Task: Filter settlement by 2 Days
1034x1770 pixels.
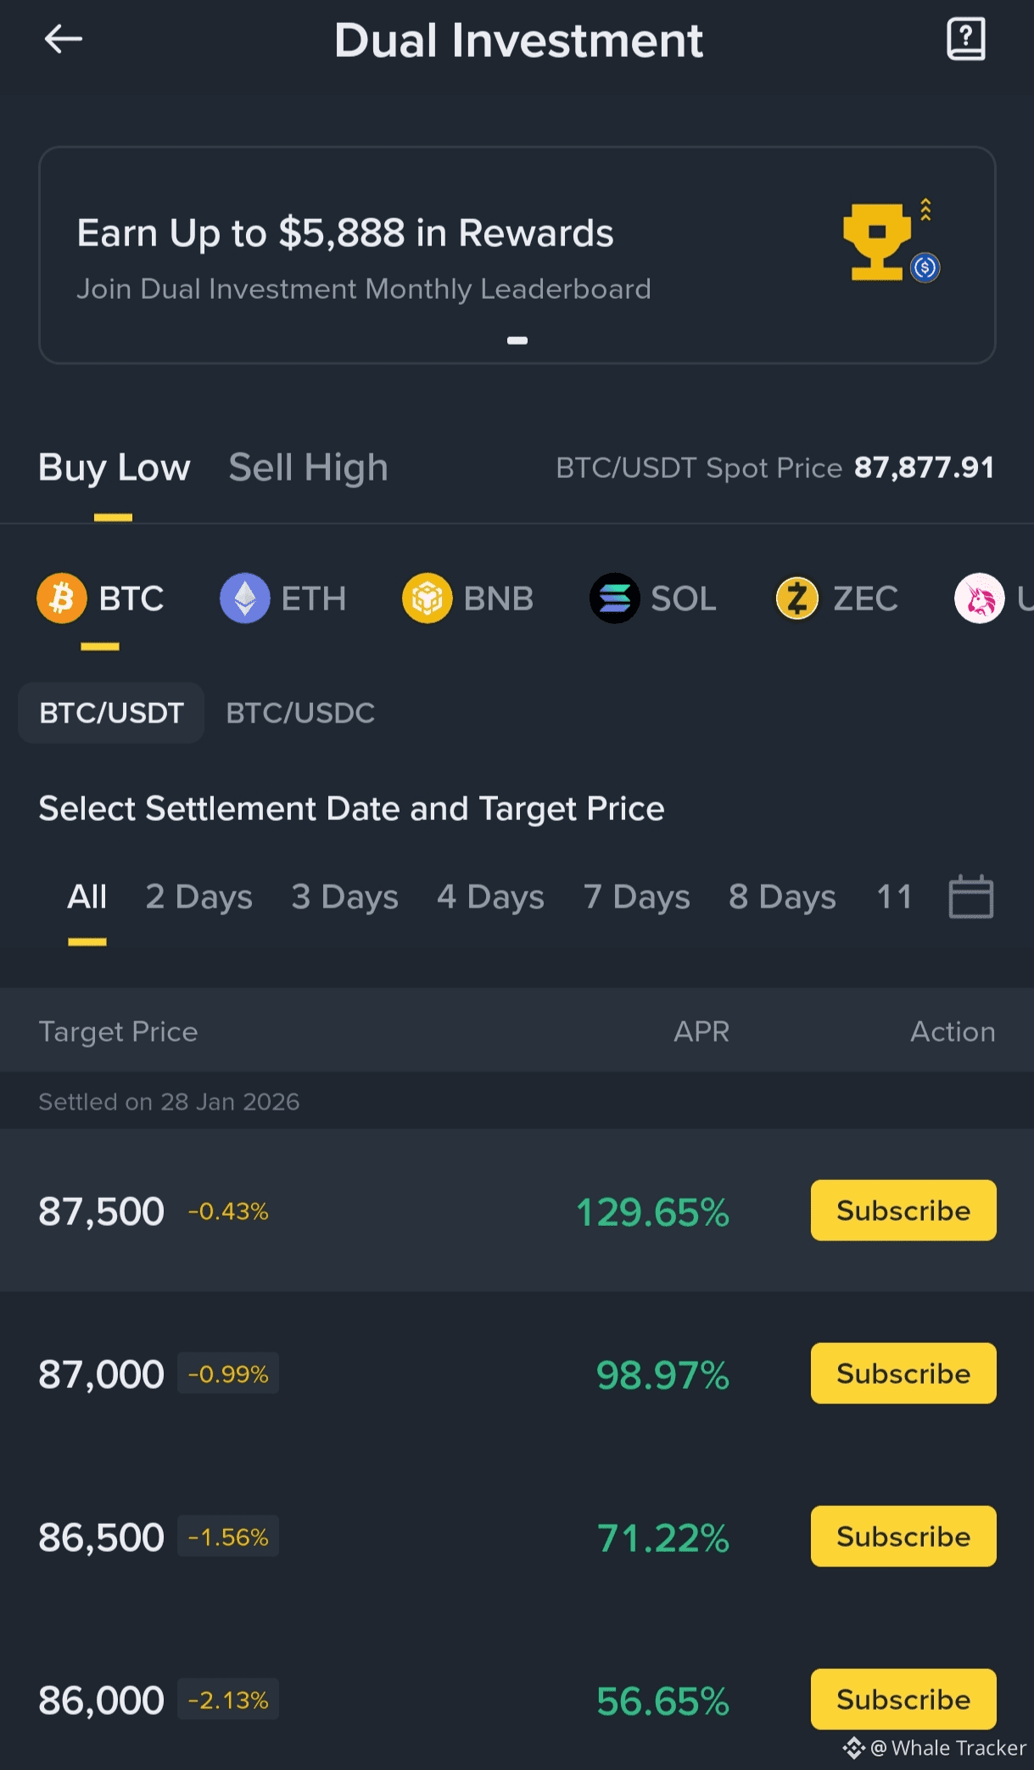Action: [x=198, y=897]
